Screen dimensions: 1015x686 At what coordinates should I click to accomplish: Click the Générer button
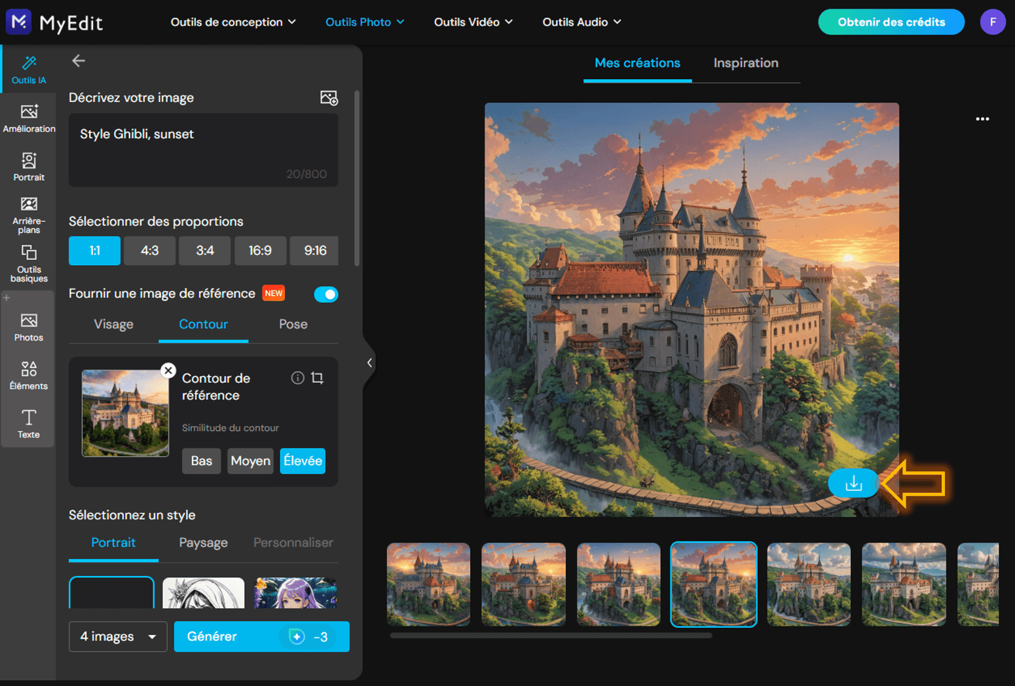point(261,636)
